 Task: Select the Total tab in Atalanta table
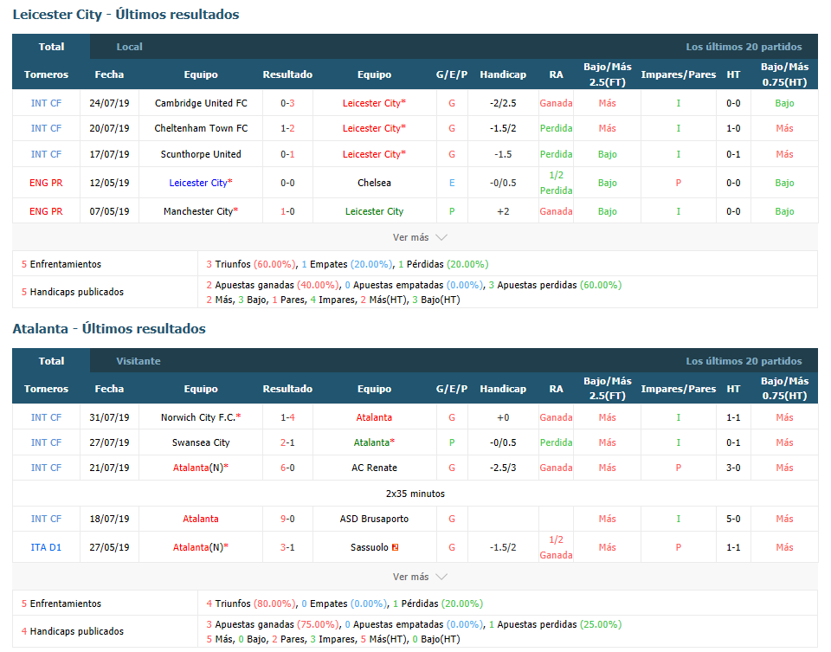[x=51, y=361]
